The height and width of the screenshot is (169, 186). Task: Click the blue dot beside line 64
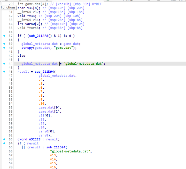4,143
